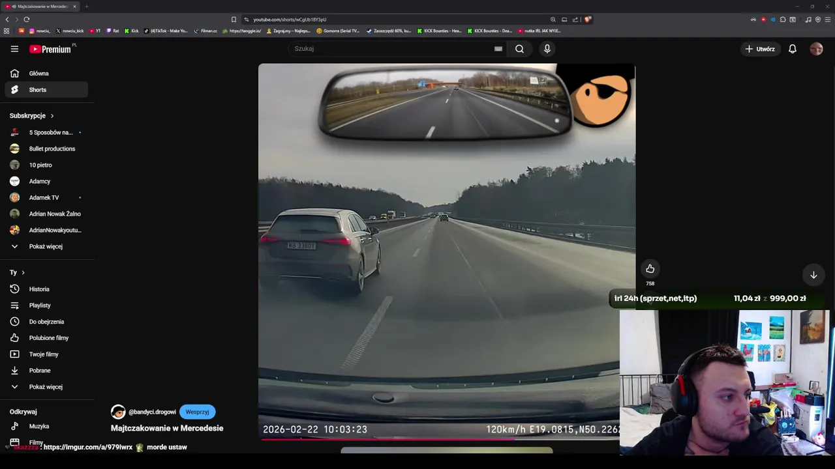
Task: Click the Shorts video player area
Action: point(447,251)
